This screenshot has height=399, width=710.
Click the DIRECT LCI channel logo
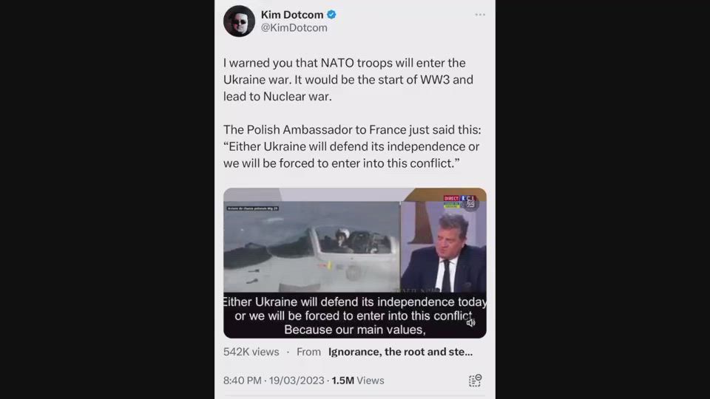pos(459,201)
